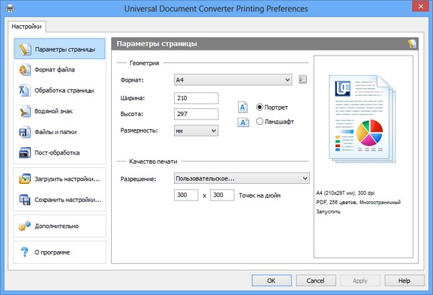Viewport: 433px width, 295px height.
Task: Open the О программе help icon
Action: tap(24, 252)
